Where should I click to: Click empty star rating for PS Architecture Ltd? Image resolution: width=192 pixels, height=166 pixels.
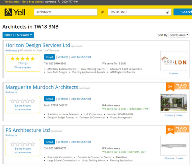click(22, 144)
